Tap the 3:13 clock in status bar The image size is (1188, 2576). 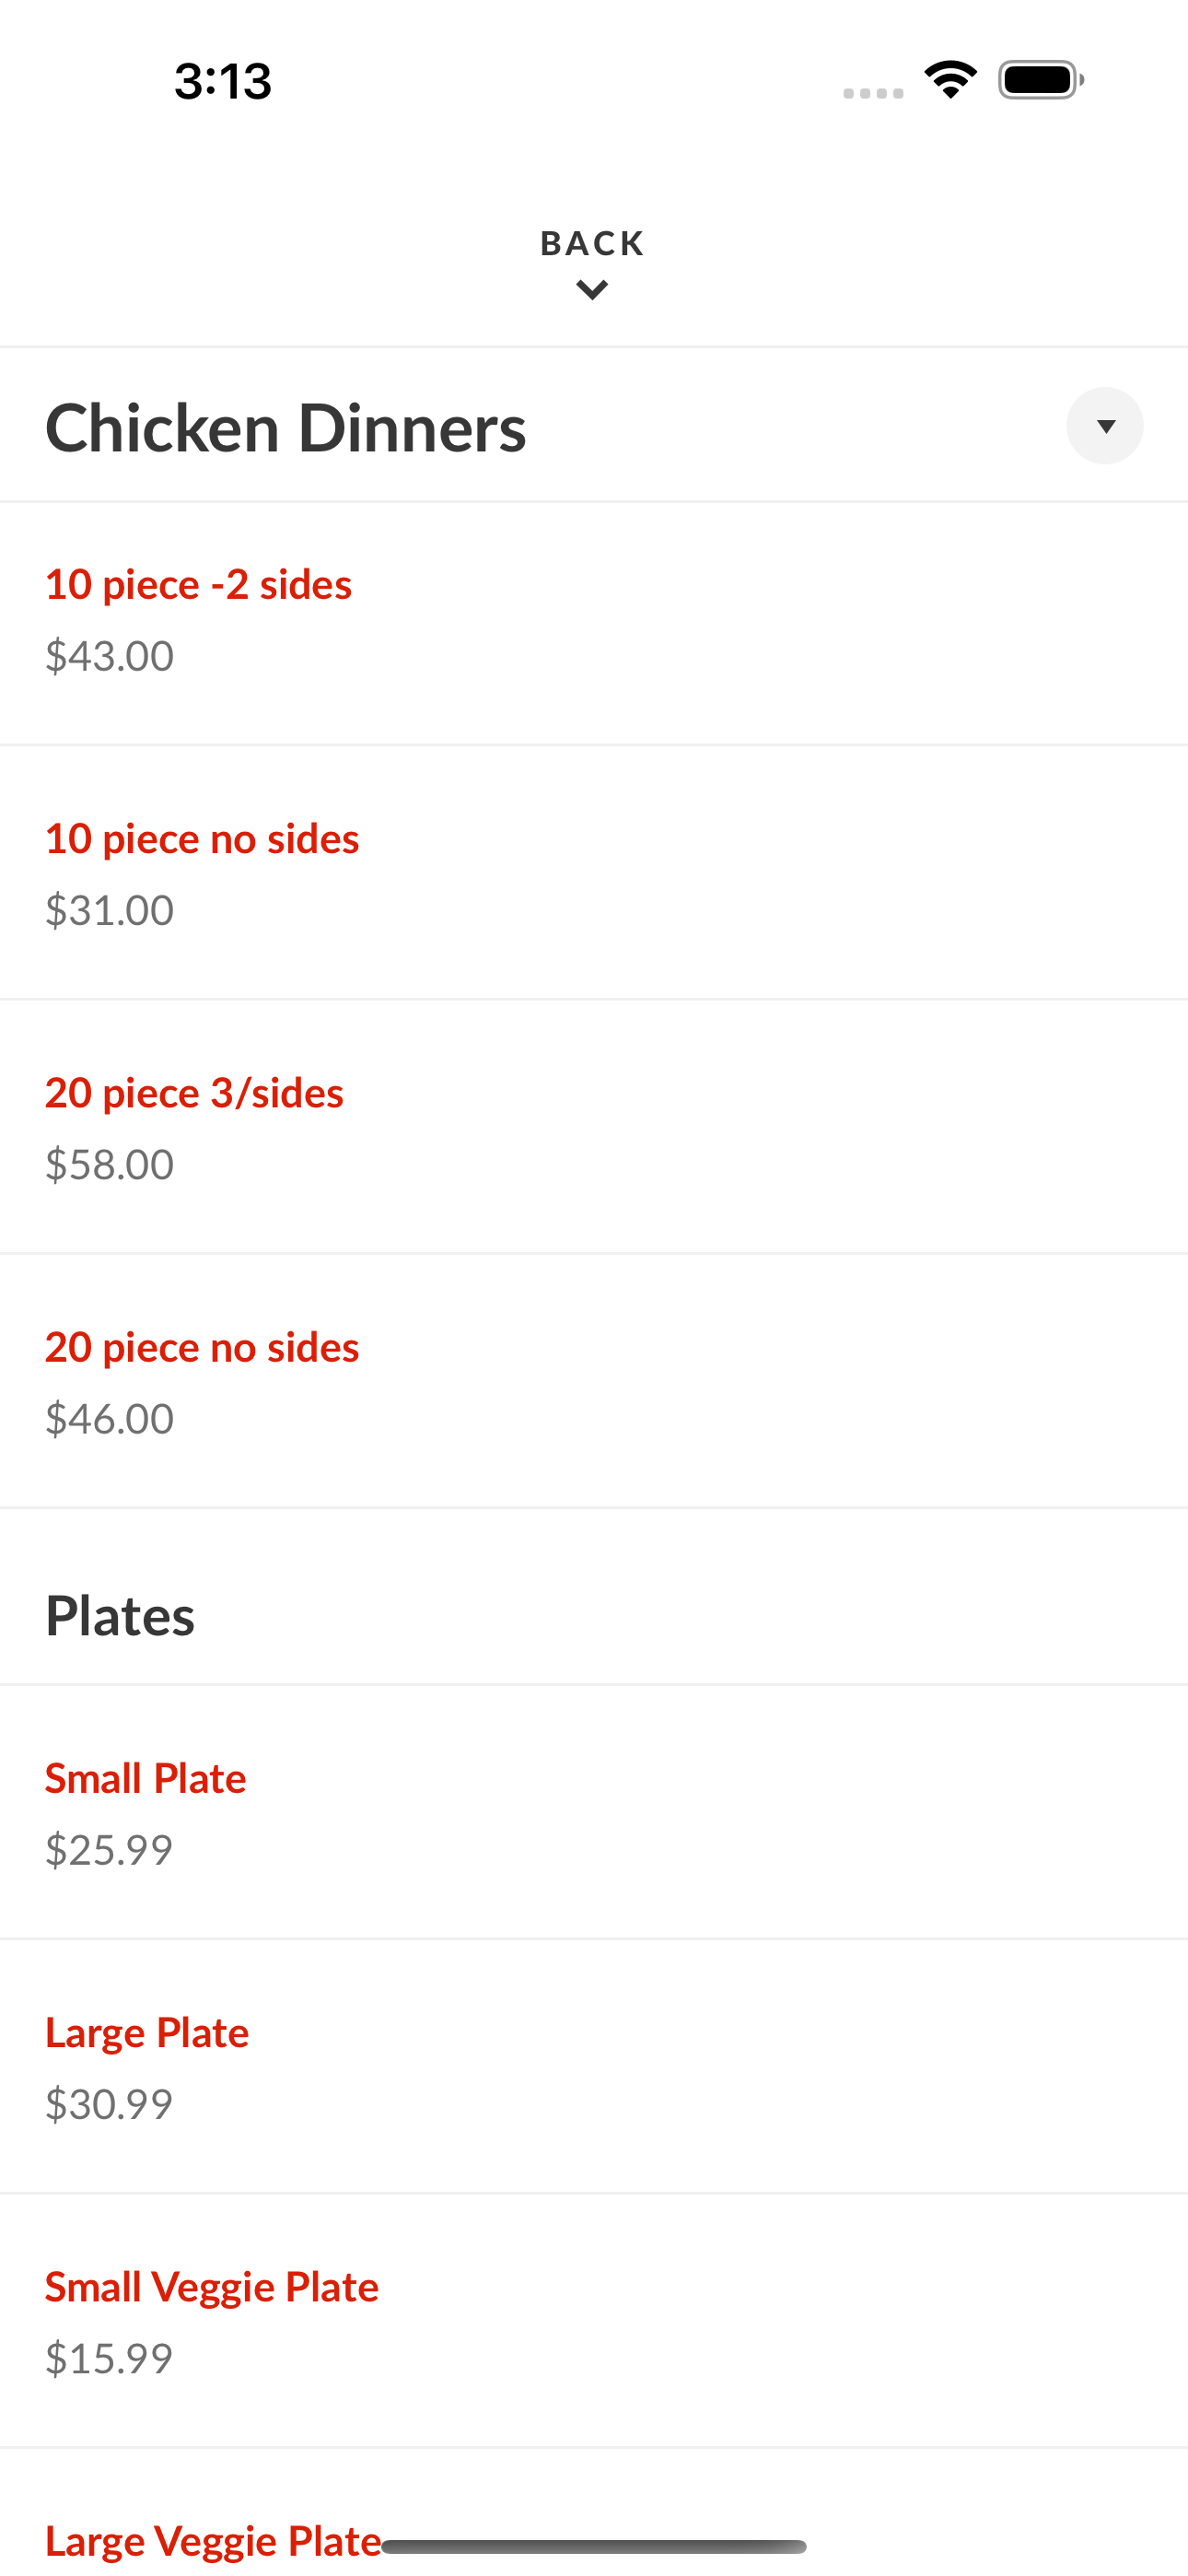(222, 80)
